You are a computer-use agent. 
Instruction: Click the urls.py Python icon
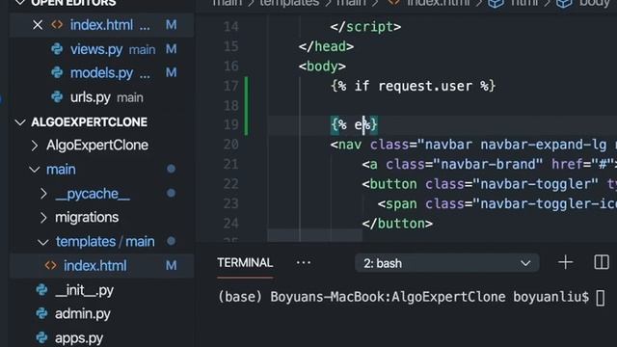coord(57,96)
